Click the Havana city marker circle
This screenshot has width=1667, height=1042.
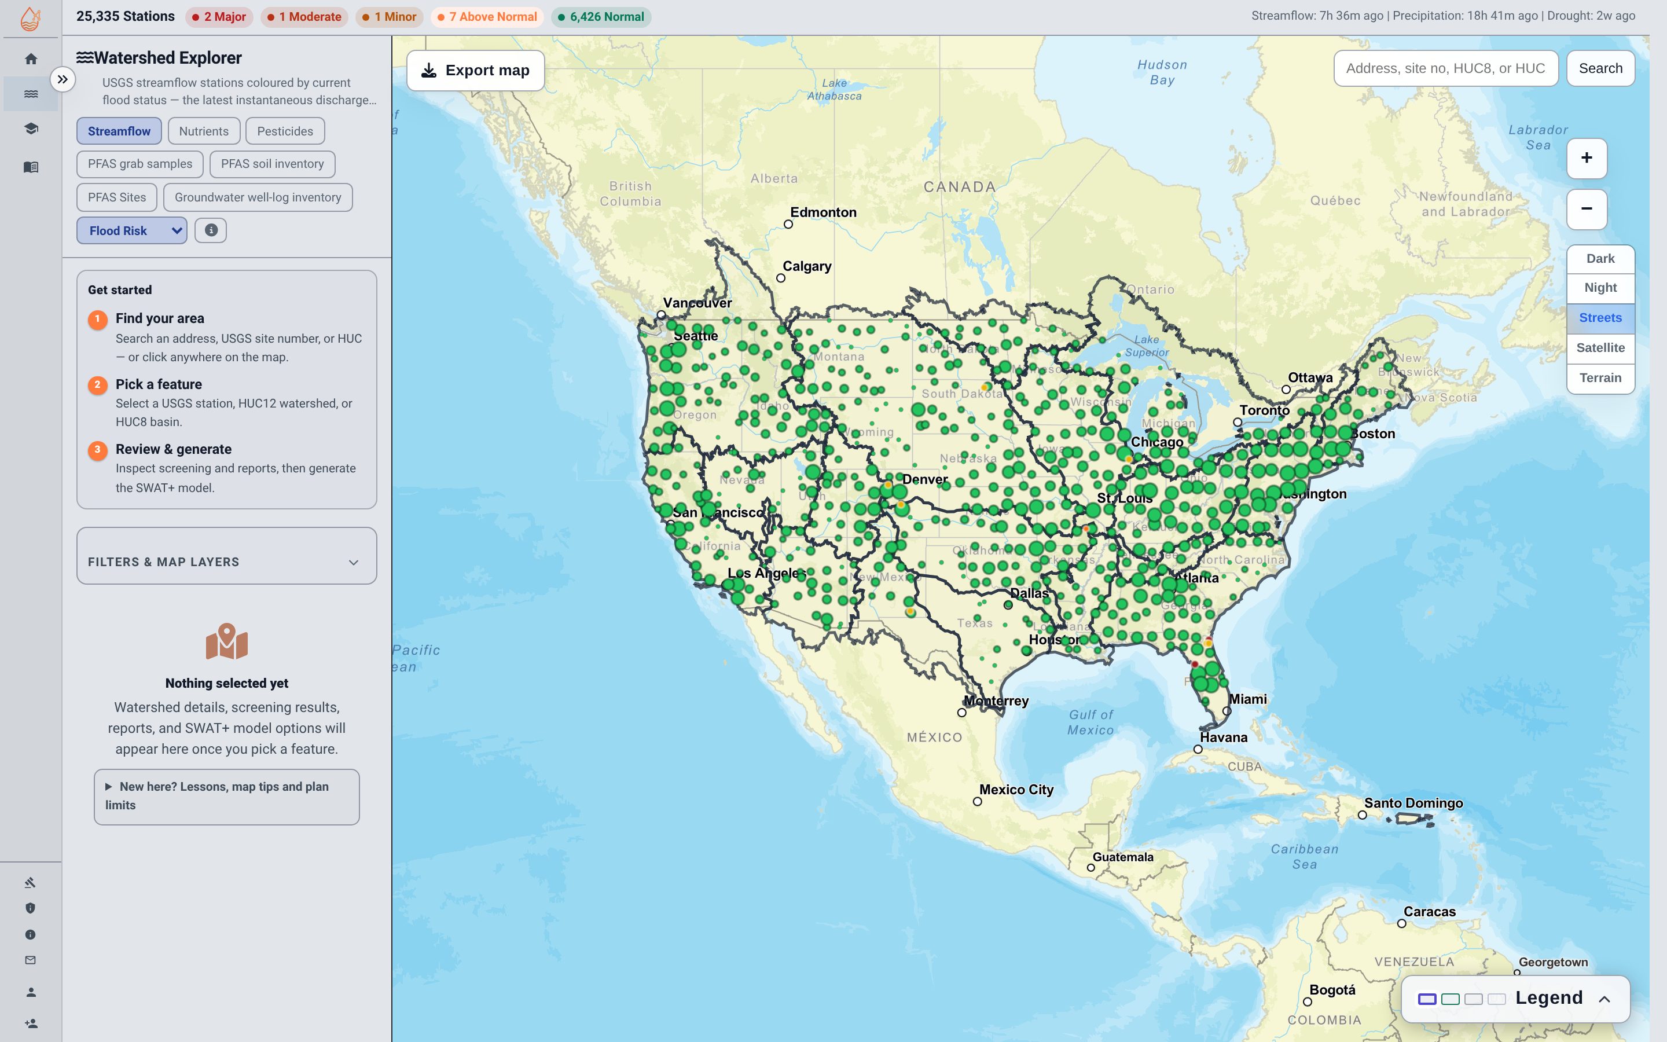(1198, 749)
